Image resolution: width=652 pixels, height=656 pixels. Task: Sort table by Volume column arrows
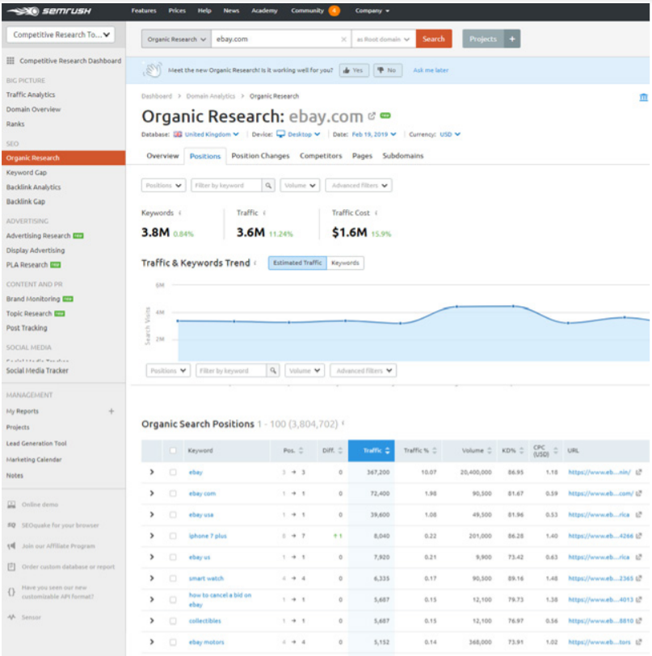click(490, 451)
